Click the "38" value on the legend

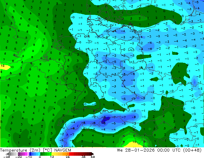[x=84, y=157]
